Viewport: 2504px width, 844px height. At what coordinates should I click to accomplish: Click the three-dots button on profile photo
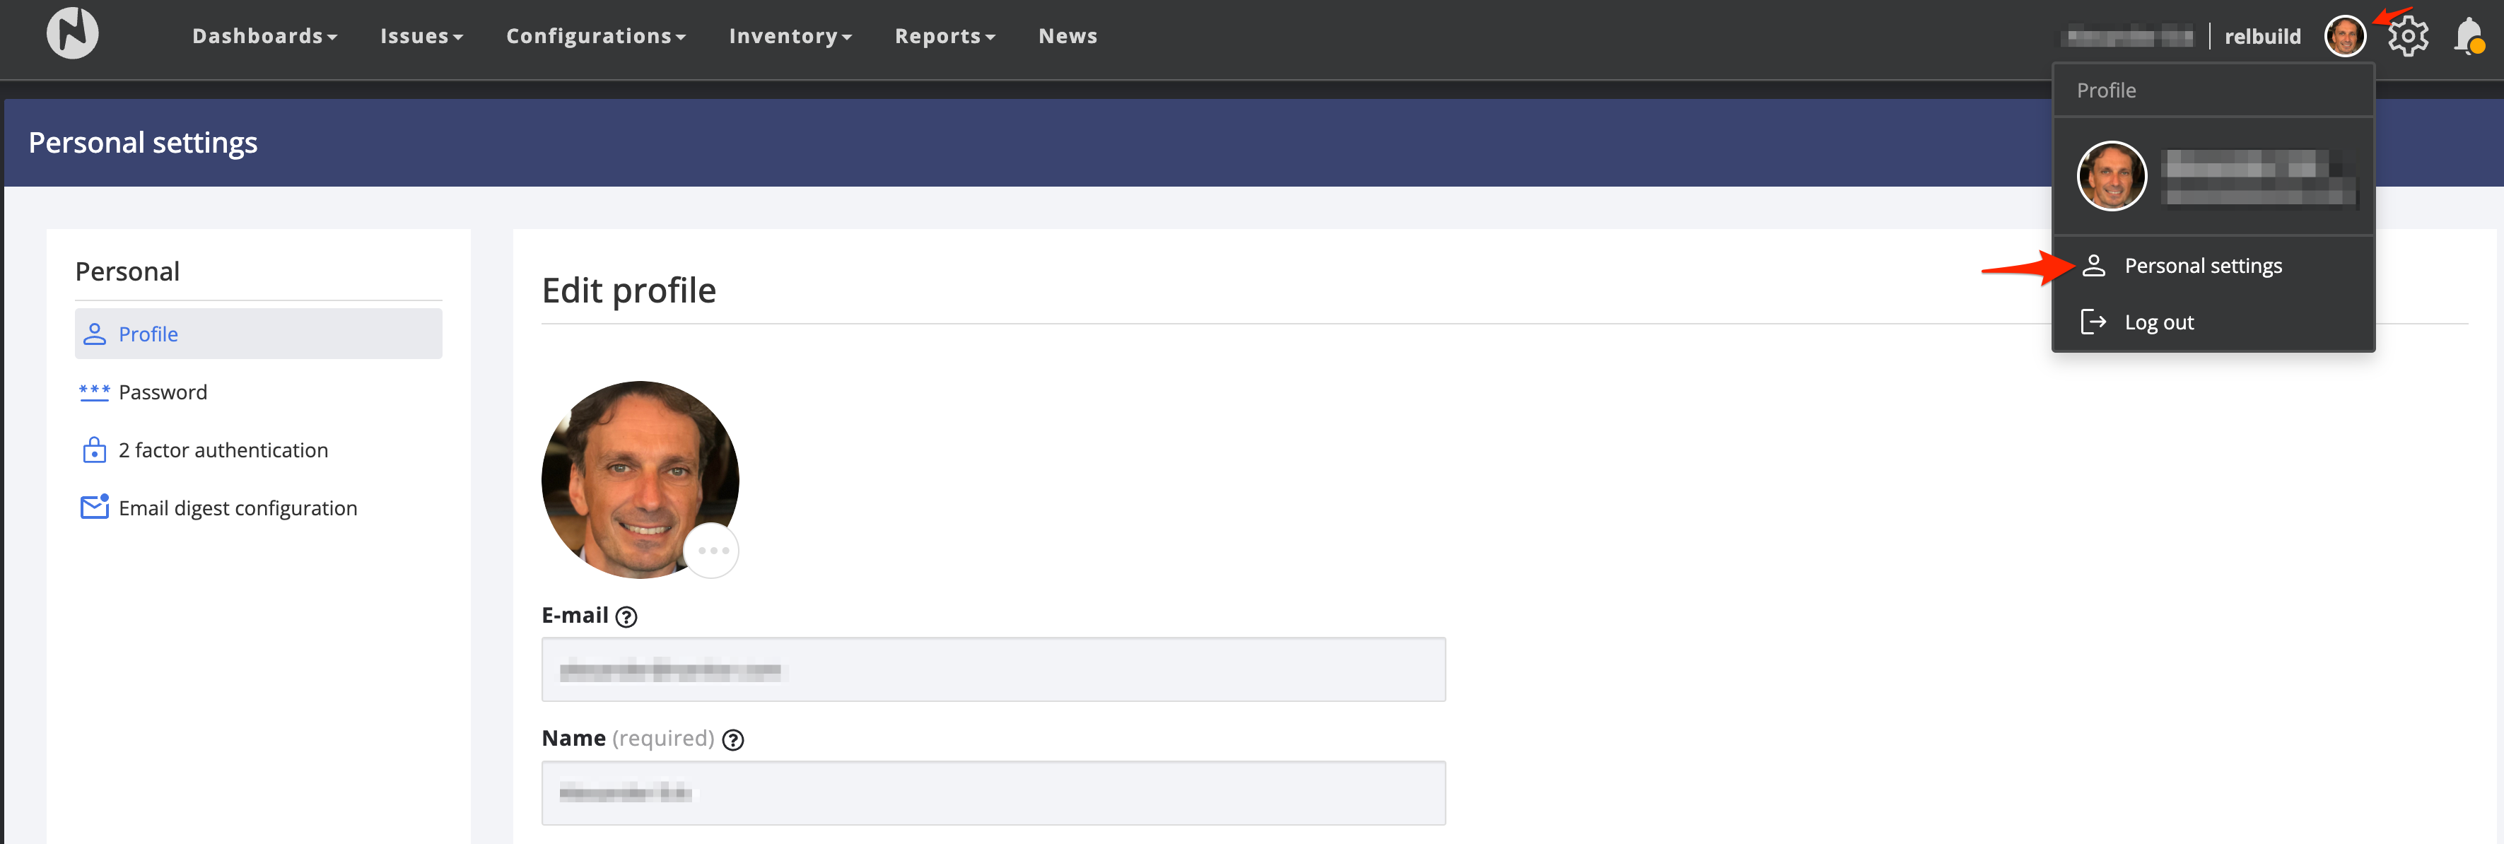(x=711, y=551)
